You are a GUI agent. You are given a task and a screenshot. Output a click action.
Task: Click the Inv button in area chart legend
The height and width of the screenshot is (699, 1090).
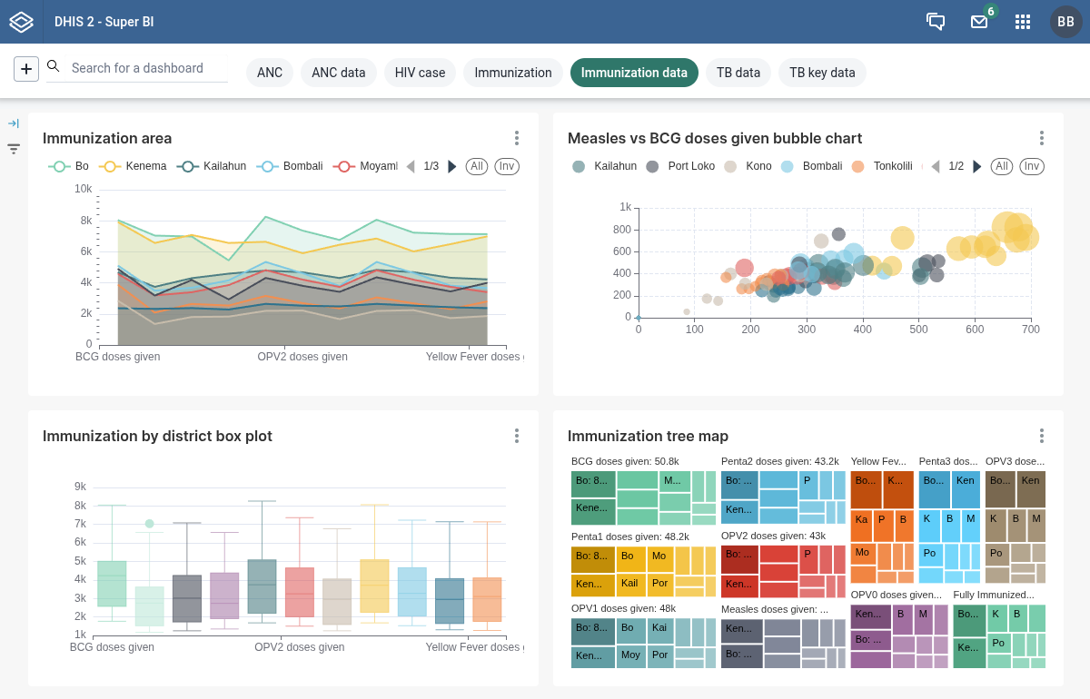[x=507, y=166]
